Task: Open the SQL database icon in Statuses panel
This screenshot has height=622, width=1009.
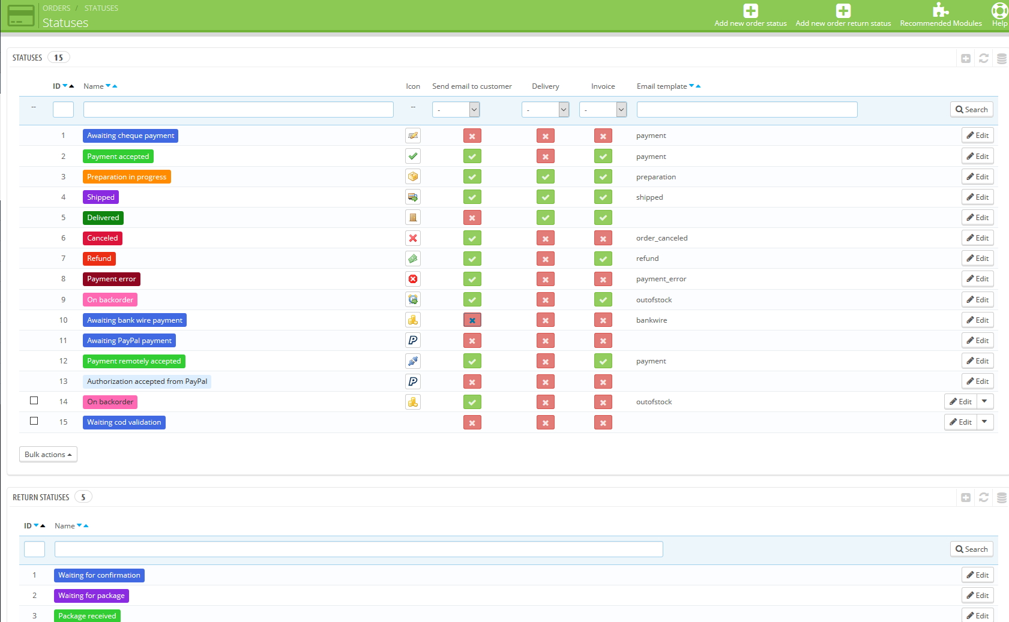Action: point(1002,58)
